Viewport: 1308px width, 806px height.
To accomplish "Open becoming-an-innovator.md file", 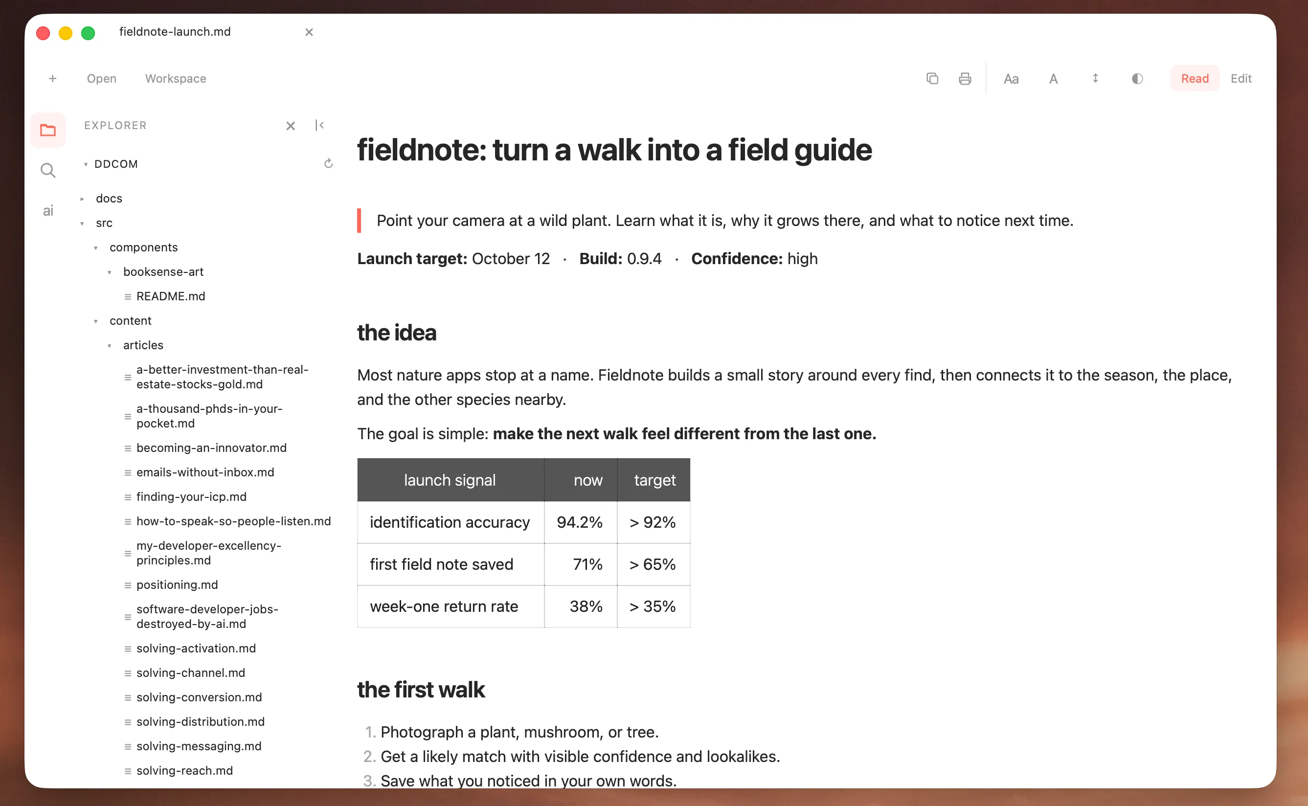I will pos(211,448).
